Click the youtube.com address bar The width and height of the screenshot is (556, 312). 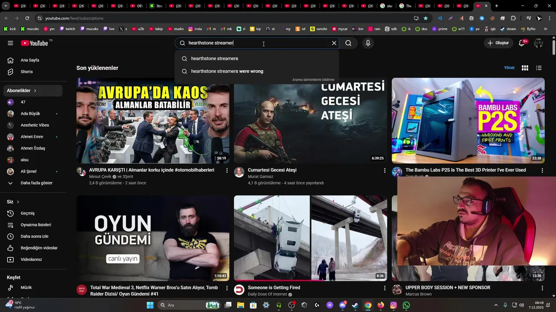coord(226,18)
